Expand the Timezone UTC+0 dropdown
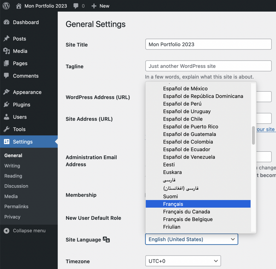This screenshot has width=276, height=269. point(183,261)
